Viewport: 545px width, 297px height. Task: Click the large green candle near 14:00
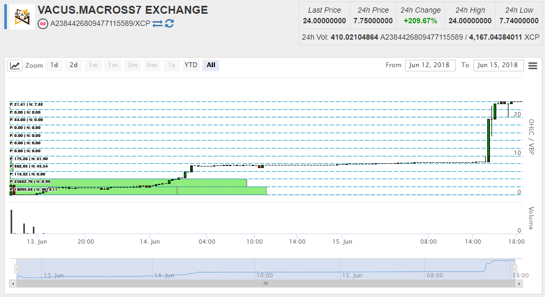(488, 140)
